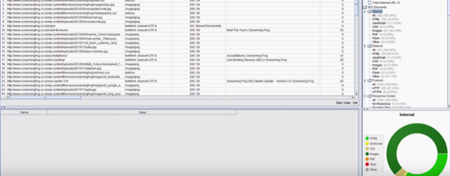Click the Protocol folder icon
The image size is (450, 176).
[369, 81]
